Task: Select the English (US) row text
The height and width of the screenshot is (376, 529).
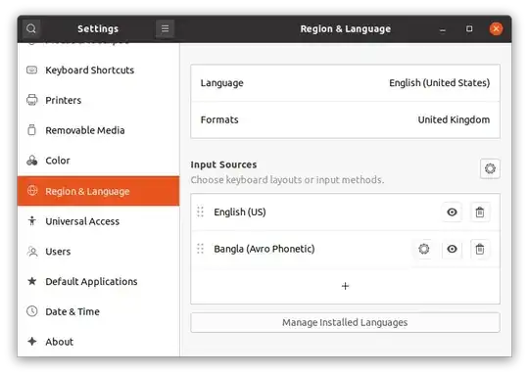Action: pyautogui.click(x=240, y=212)
